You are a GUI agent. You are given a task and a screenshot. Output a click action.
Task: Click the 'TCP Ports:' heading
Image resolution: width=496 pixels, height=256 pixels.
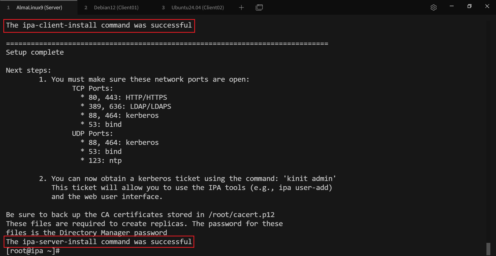[92, 88]
